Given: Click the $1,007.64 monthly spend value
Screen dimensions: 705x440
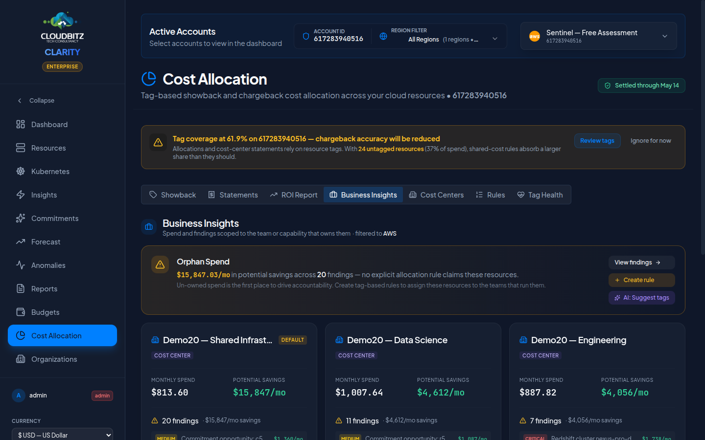Looking at the screenshot, I should tap(359, 393).
